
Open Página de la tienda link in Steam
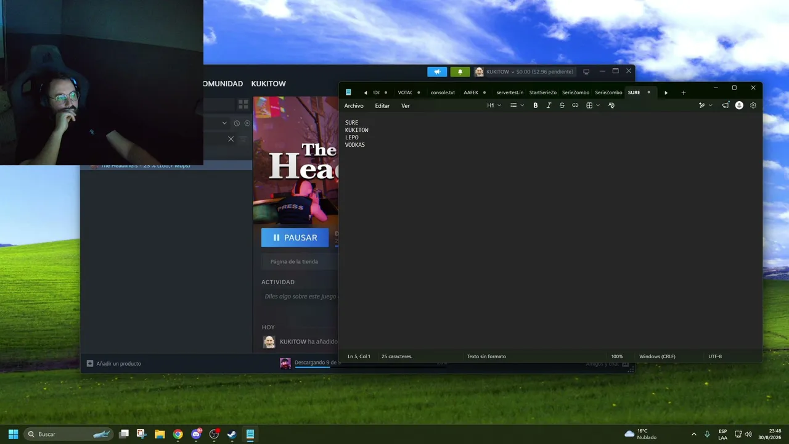point(294,261)
